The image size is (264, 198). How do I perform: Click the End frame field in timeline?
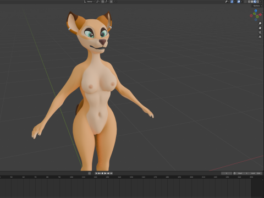coord(256,173)
